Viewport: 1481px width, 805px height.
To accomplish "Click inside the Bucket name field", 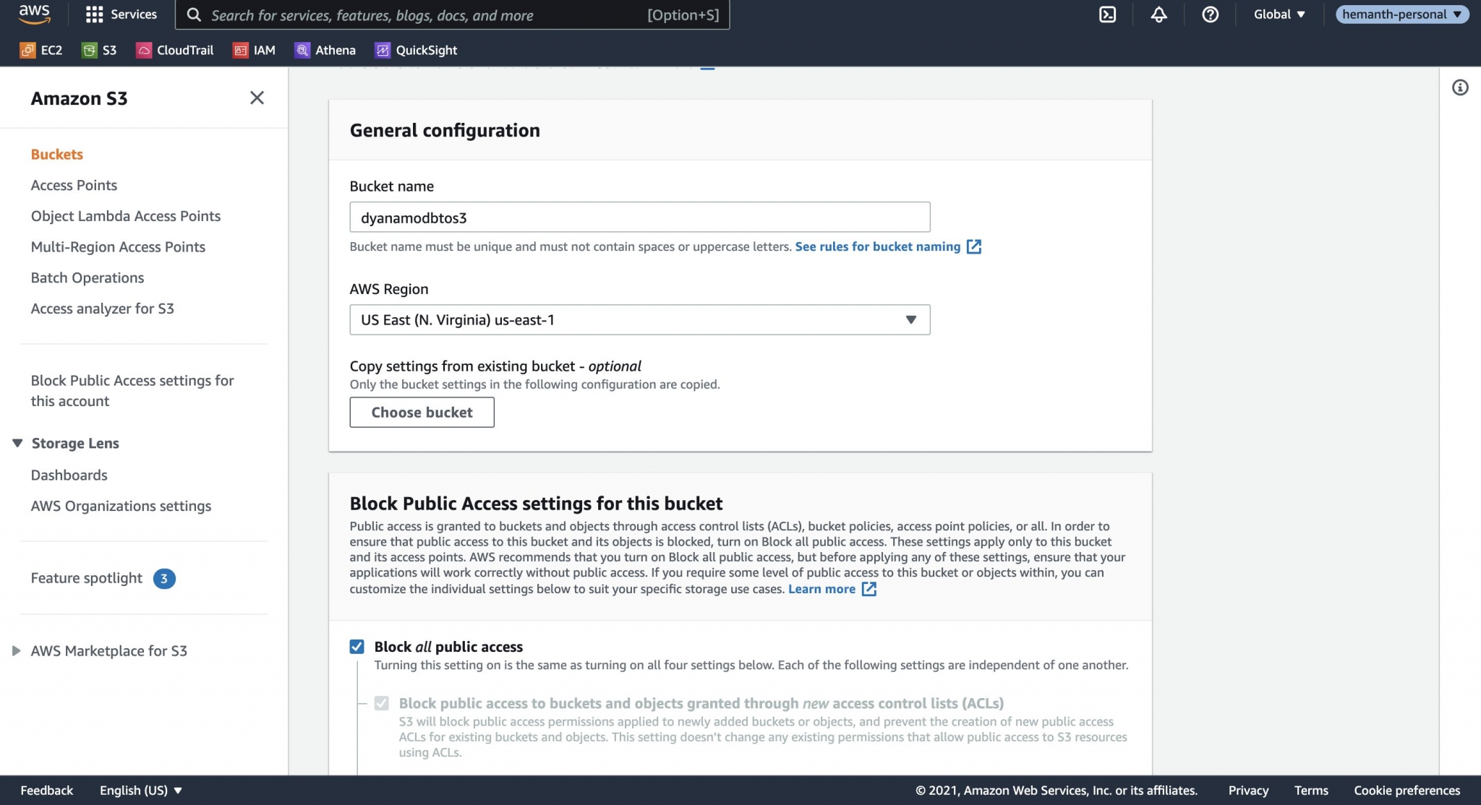I will point(639,217).
